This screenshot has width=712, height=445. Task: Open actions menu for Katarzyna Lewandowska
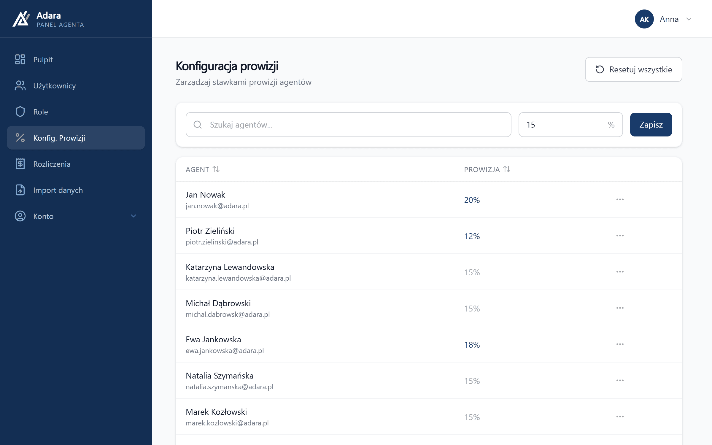[620, 272]
